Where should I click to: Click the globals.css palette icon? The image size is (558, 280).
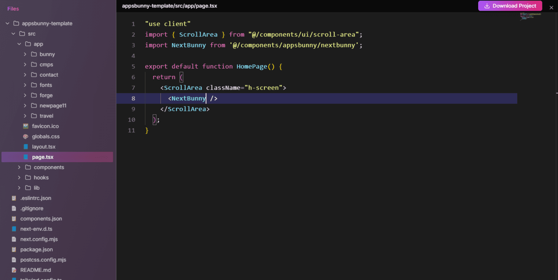point(26,137)
